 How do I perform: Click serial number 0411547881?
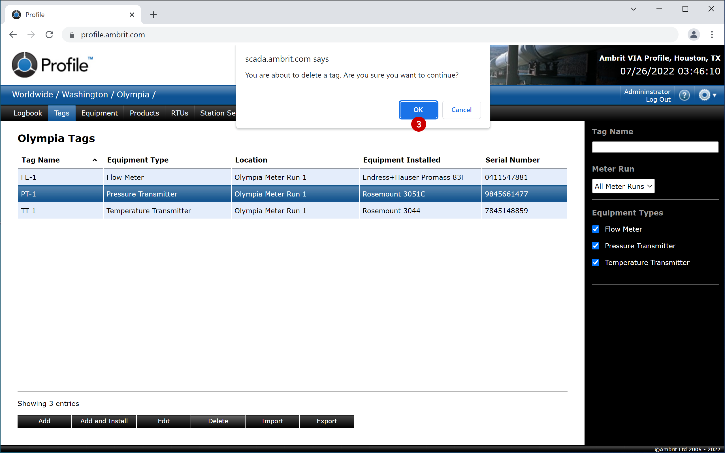point(506,177)
